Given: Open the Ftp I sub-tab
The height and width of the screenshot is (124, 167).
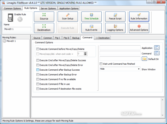Looking at the screenshot, I should (x=58, y=38).
